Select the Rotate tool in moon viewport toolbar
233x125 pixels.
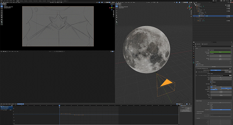point(117,13)
